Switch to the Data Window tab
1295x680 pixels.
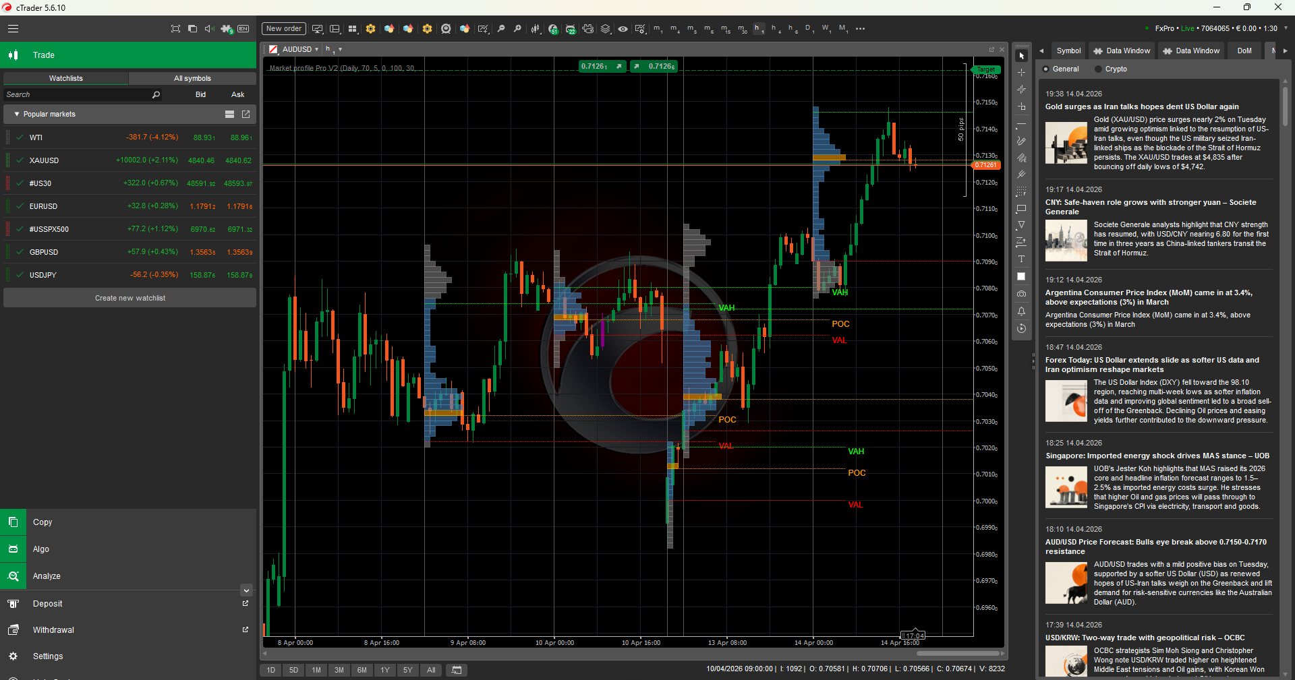(1122, 51)
